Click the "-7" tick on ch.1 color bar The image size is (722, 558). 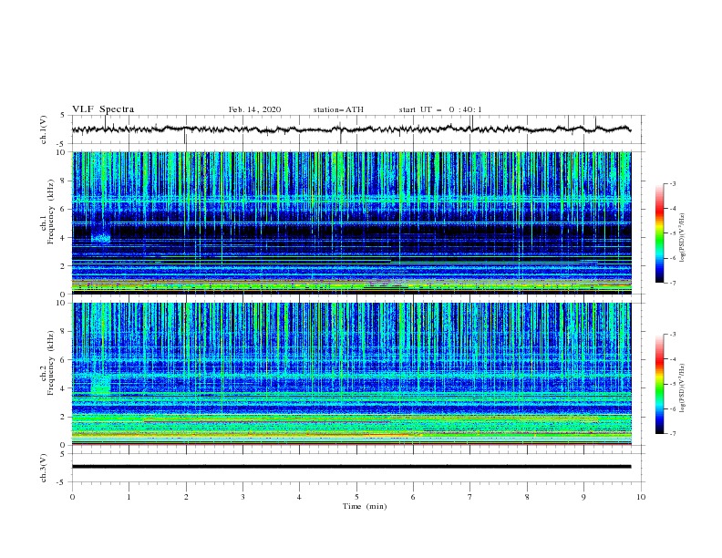(673, 283)
